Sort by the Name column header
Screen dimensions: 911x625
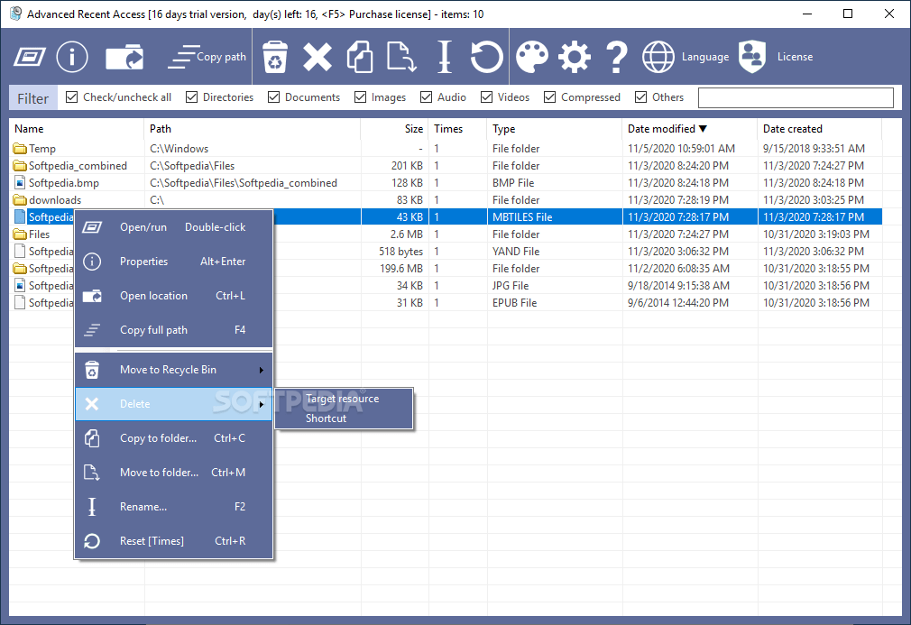[77, 129]
